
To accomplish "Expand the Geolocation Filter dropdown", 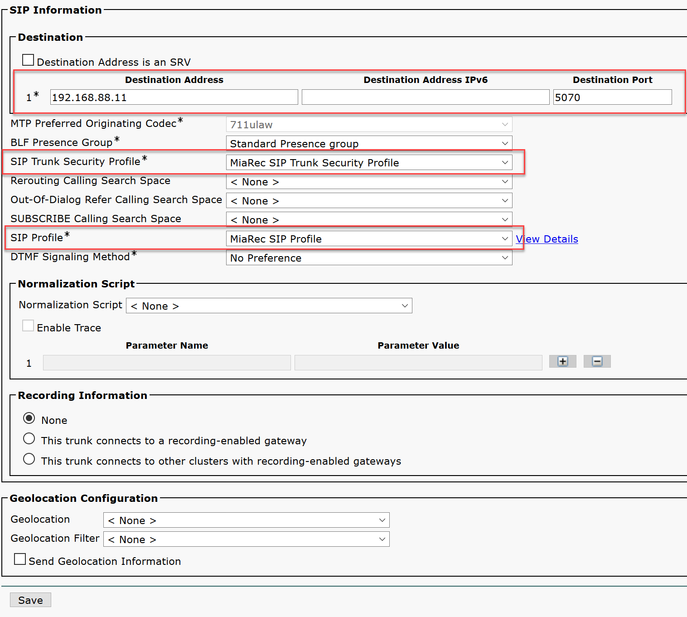I will point(246,539).
